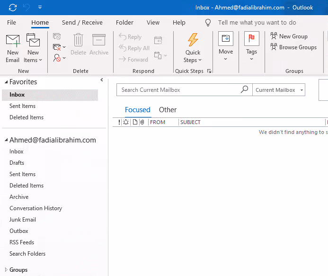Click the Clean Up envelope icon
328x276 pixels.
[x=57, y=47]
